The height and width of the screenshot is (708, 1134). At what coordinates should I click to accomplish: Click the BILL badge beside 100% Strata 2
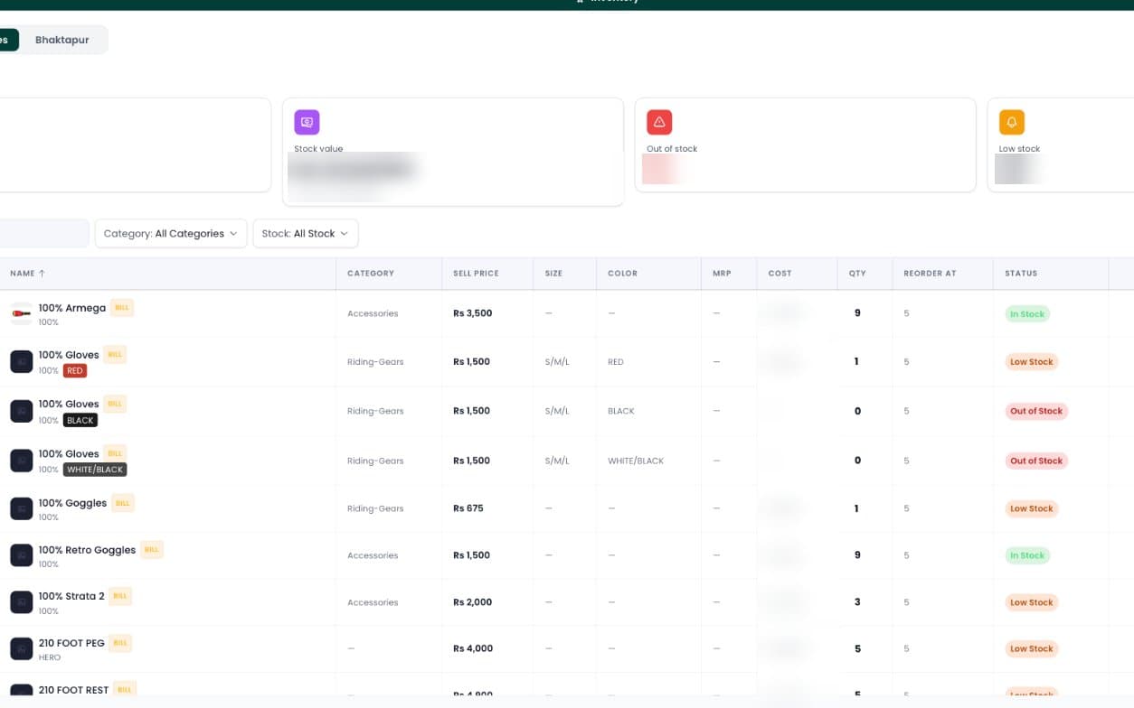click(x=120, y=596)
